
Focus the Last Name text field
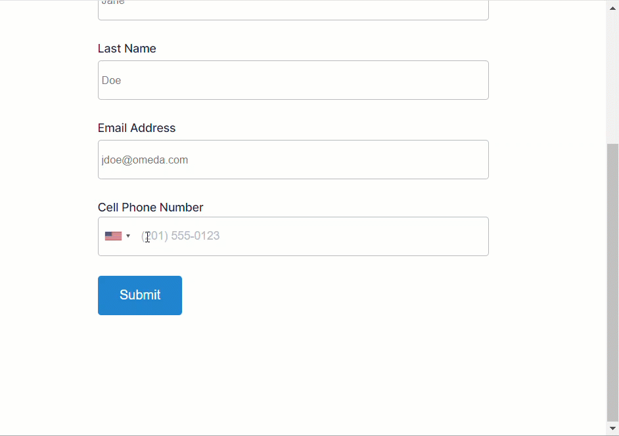293,80
